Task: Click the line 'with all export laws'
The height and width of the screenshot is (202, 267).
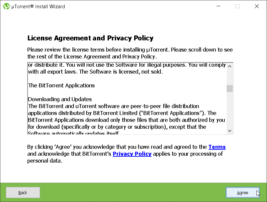Action: pos(95,72)
